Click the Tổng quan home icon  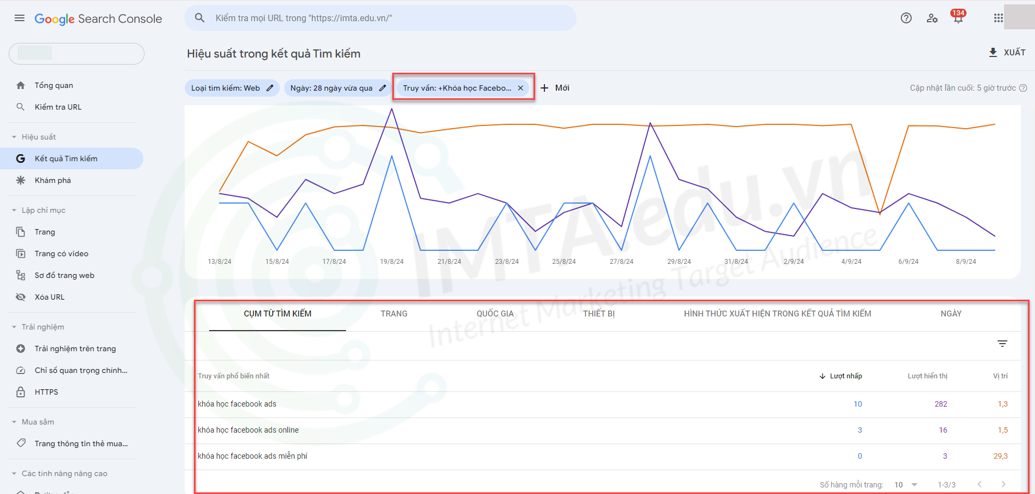point(21,85)
